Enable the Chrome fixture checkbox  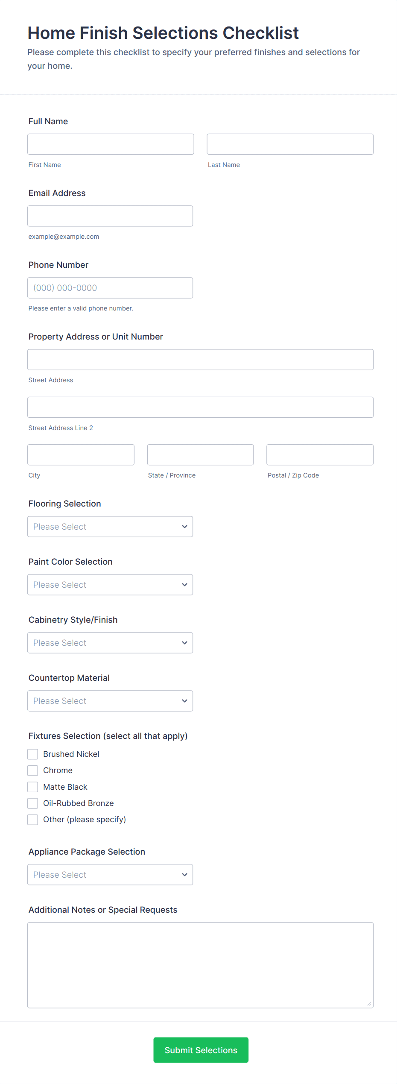tap(33, 770)
